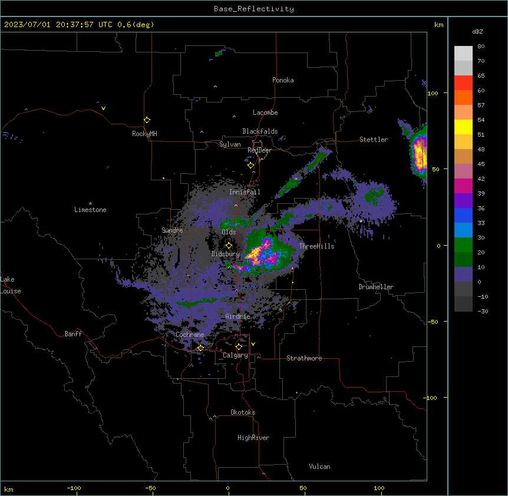Image resolution: width=508 pixels, height=496 pixels.
Task: Click the 45 value on dBZ legend
Action: (481, 164)
